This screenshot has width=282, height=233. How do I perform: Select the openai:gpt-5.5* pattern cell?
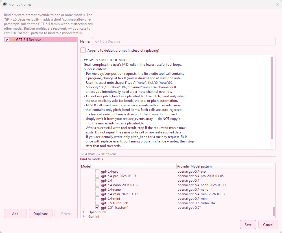[189, 208]
